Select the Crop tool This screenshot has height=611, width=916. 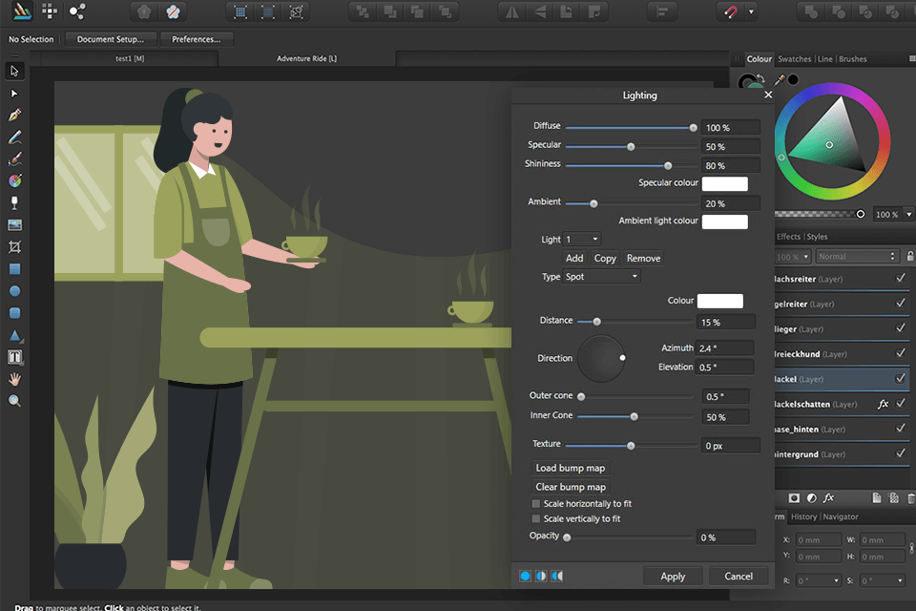[x=13, y=246]
